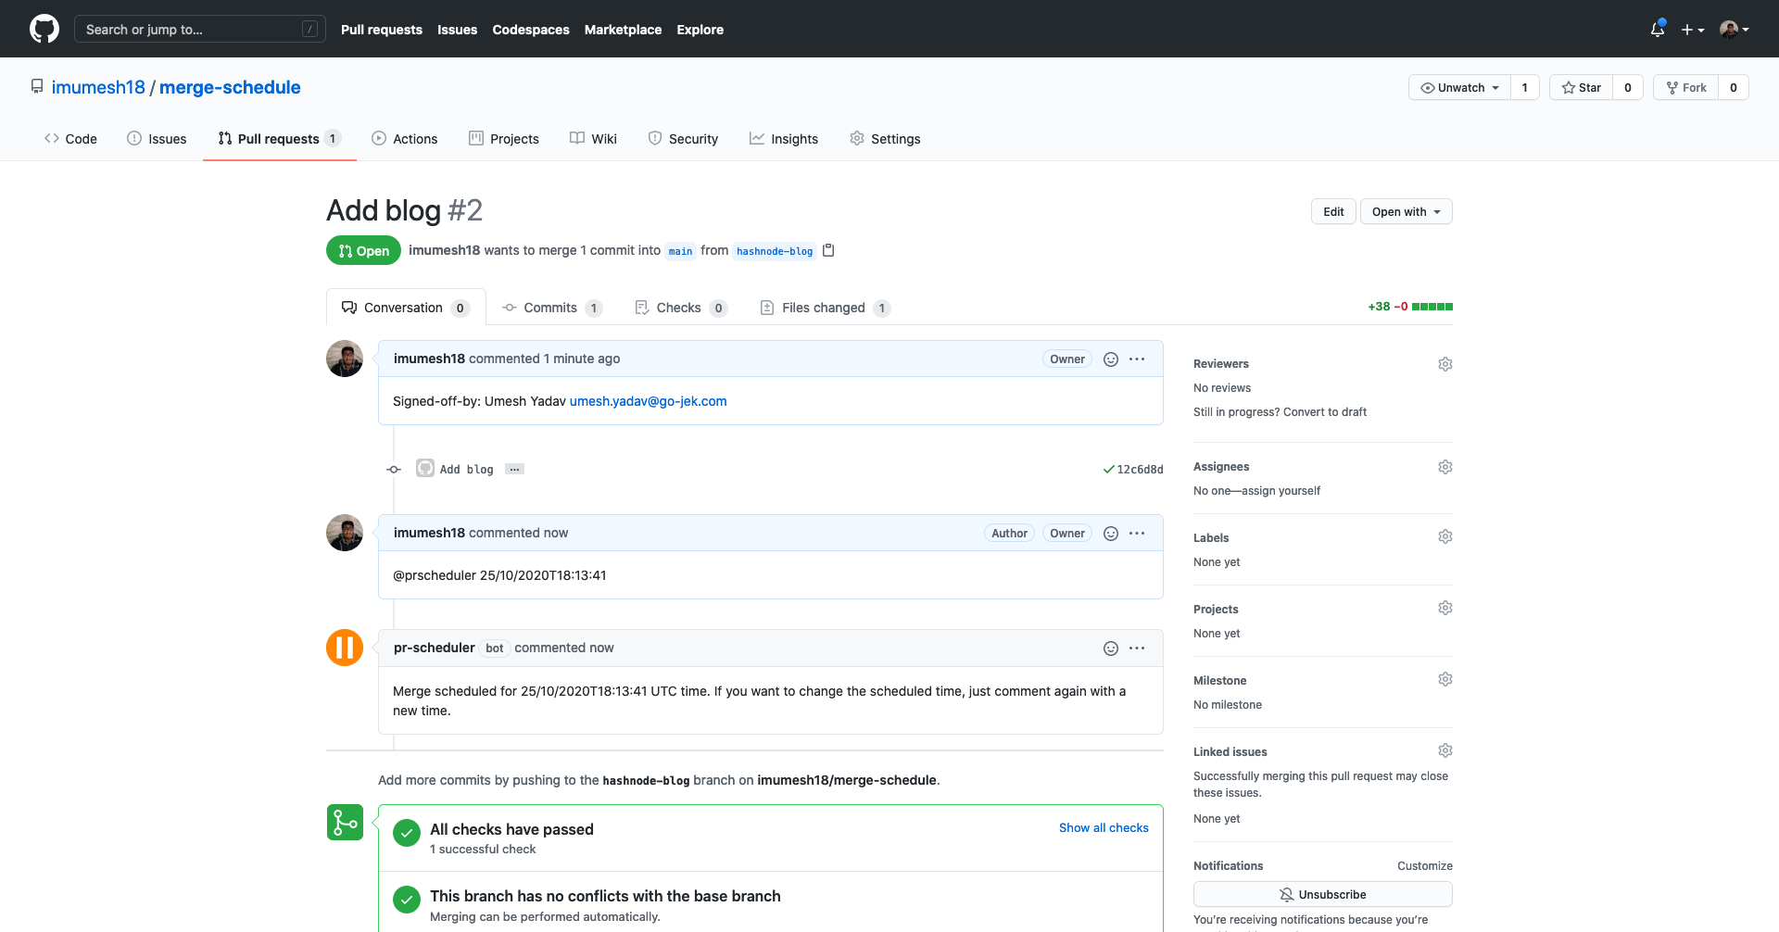The width and height of the screenshot is (1779, 932).
Task: Expand the Open with dropdown
Action: (x=1406, y=212)
